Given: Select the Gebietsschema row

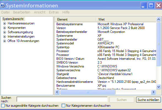Looking at the screenshot, I should coord(105,78).
